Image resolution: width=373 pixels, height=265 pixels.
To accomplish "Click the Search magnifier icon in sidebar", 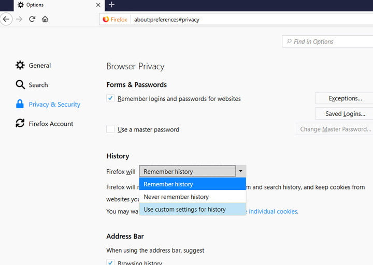I will click(20, 84).
